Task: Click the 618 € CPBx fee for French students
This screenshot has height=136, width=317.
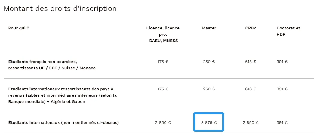Action: point(251,62)
